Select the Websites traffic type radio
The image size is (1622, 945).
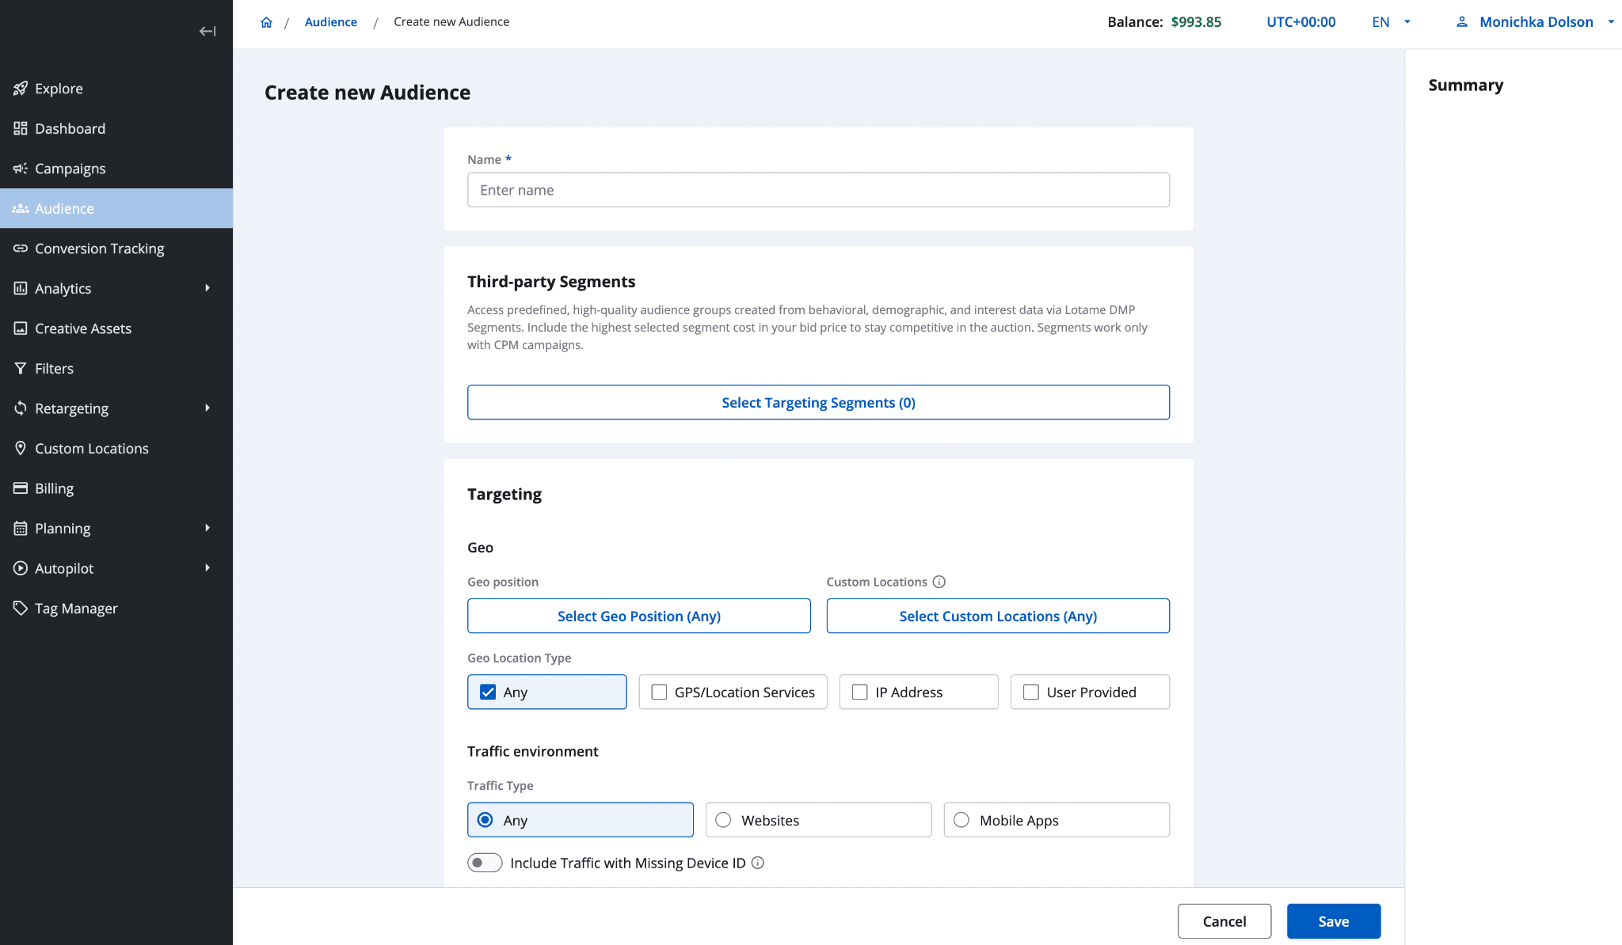pos(723,820)
